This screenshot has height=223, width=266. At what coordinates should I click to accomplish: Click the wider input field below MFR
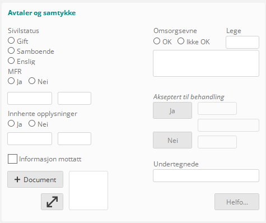coord(30,98)
